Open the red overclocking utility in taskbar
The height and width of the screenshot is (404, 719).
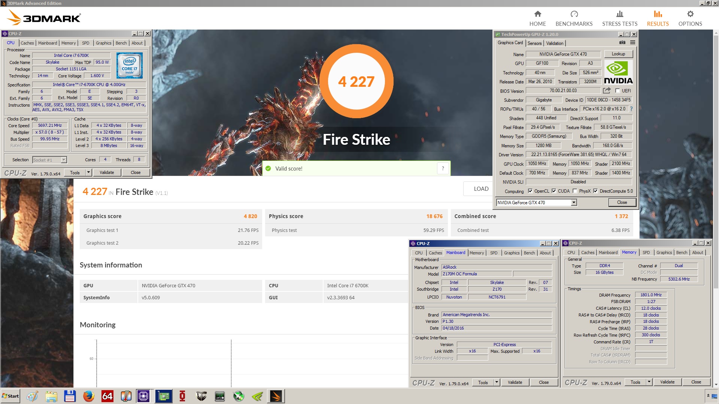coord(182,396)
